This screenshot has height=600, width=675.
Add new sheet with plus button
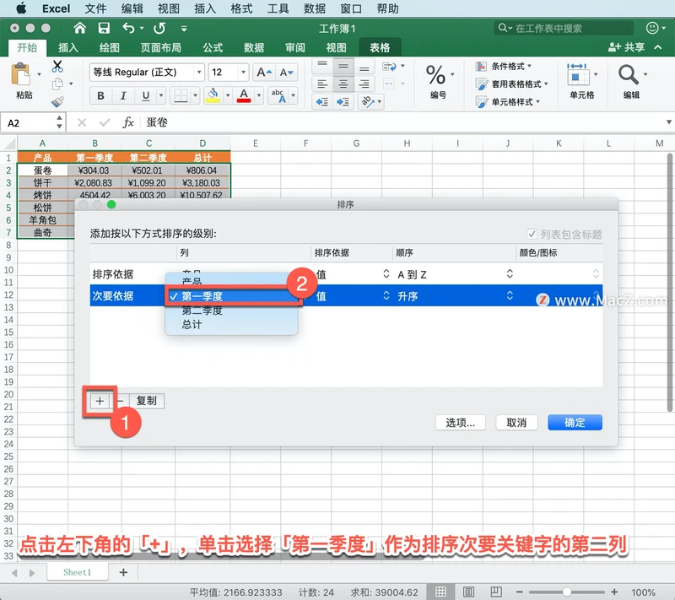123,572
